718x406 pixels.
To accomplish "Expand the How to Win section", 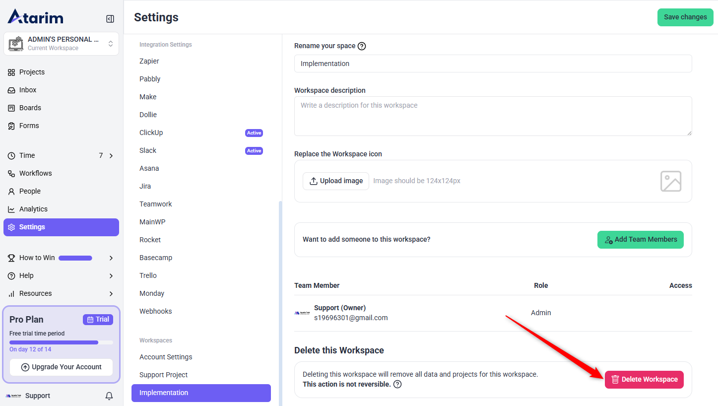I will pyautogui.click(x=111, y=258).
